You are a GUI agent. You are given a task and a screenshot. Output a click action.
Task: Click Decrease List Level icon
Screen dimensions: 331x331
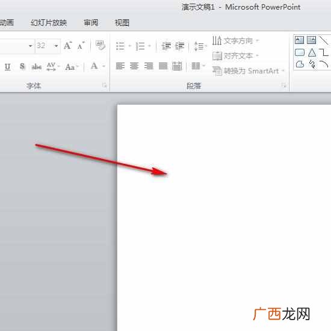[166, 46]
